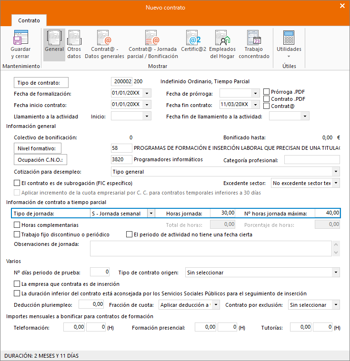Click Formación presencial amount field
Viewport: 350px width, 361px height.
coord(205,327)
